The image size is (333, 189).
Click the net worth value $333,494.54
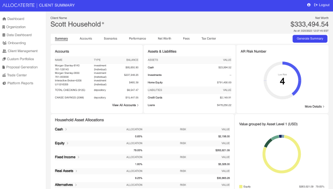point(309,24)
